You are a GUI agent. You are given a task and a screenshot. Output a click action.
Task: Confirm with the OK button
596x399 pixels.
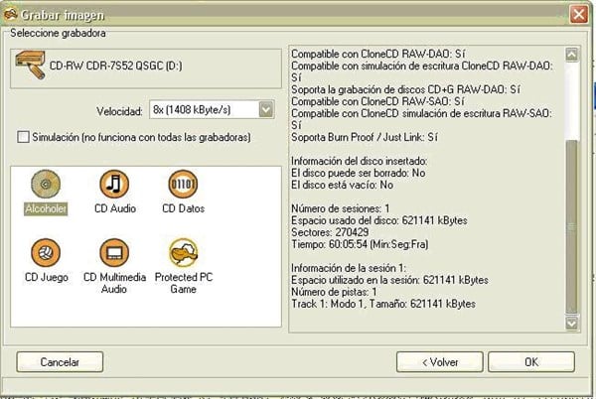coord(531,362)
